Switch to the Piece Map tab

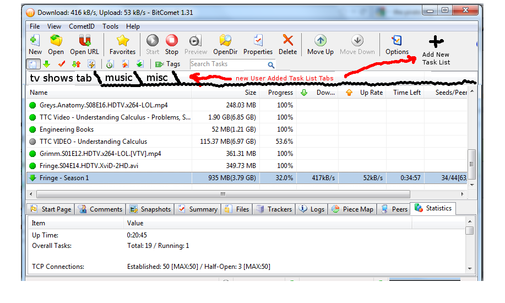pyautogui.click(x=352, y=209)
